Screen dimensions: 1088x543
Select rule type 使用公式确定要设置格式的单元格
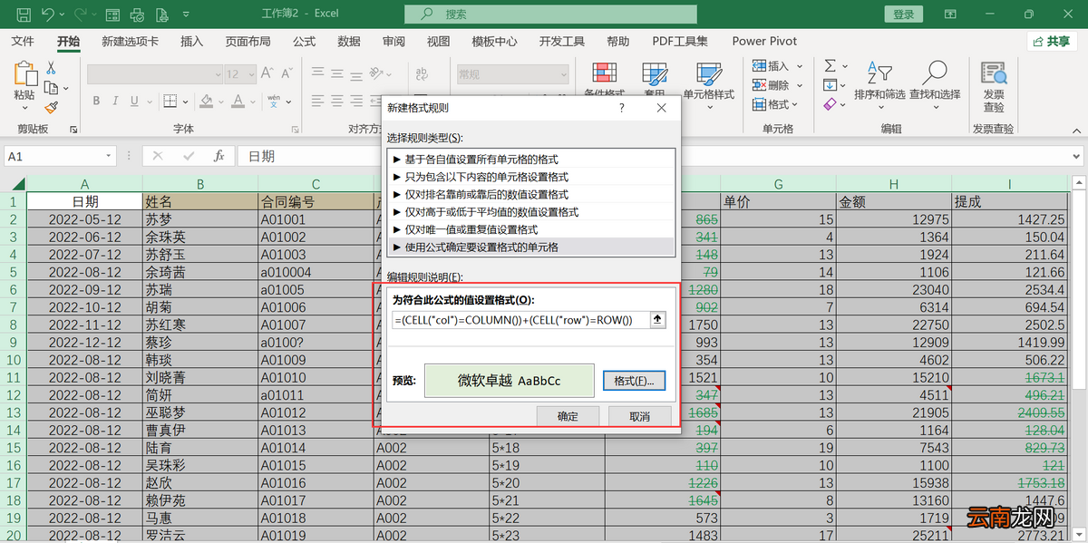[x=531, y=247]
